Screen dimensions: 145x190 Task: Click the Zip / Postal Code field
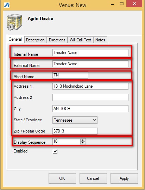click(75, 131)
